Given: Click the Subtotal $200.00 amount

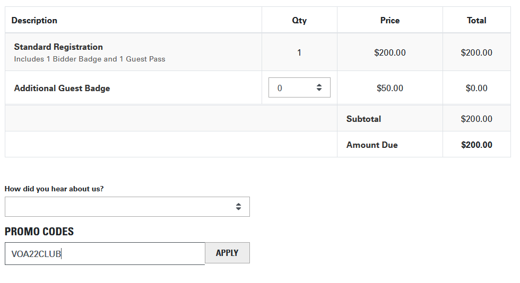Looking at the screenshot, I should coord(476,119).
